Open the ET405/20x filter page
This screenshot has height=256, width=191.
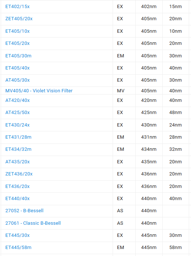point(18,43)
